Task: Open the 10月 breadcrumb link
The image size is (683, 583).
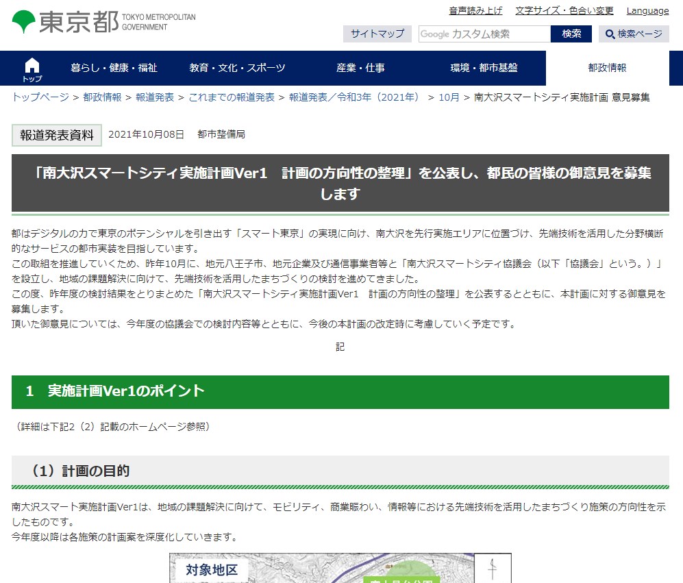Action: coord(449,97)
